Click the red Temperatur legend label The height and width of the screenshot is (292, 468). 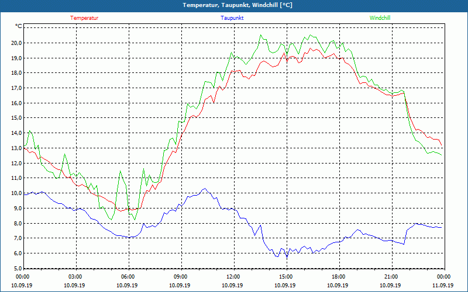pos(84,18)
